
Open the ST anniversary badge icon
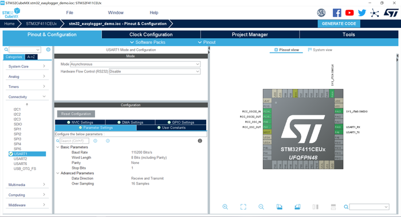point(321,13)
